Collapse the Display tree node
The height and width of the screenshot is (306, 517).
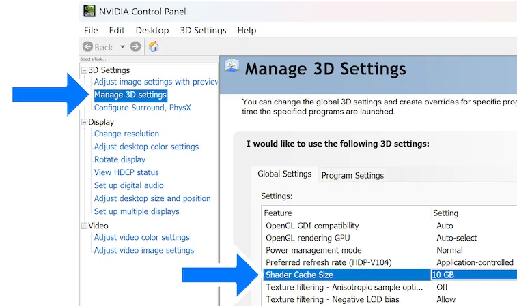84,122
